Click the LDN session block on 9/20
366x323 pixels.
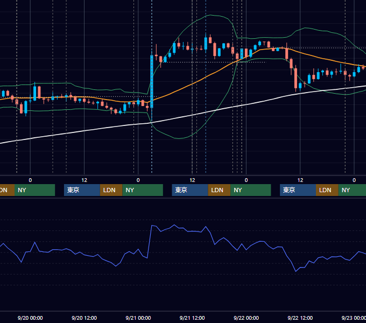pyautogui.click(x=111, y=190)
